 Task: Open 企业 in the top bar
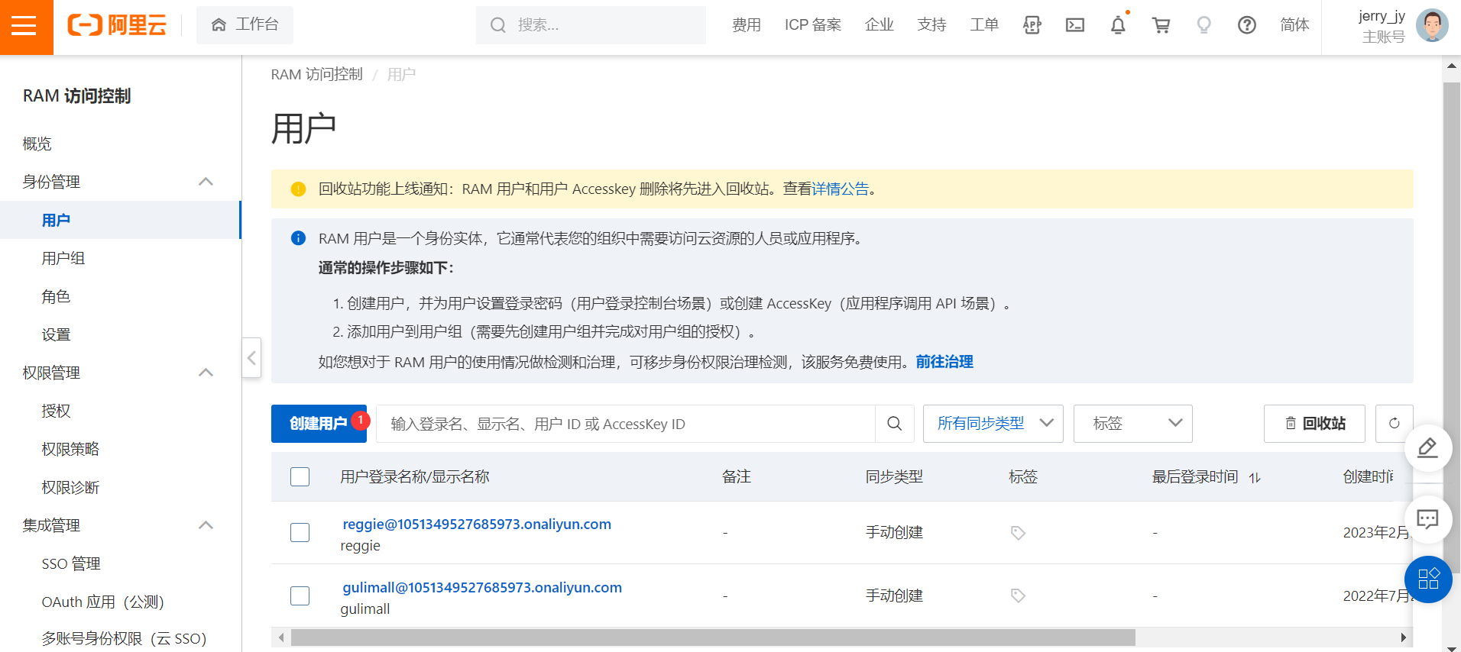click(880, 25)
